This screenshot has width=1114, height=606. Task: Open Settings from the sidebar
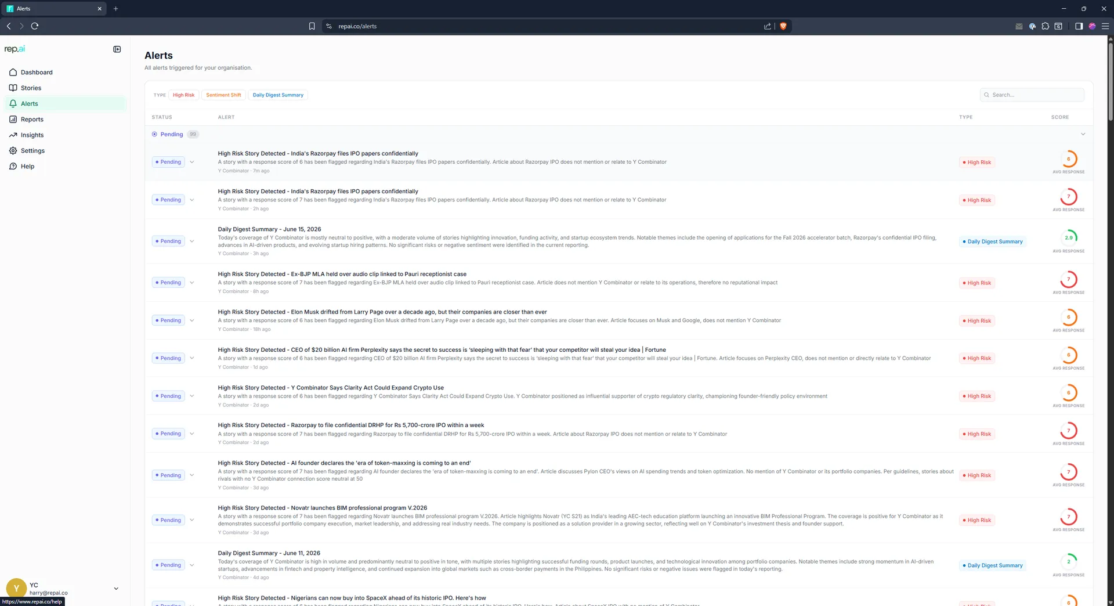click(32, 151)
